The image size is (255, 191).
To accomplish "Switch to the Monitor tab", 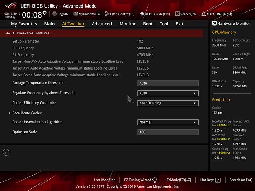I will pyautogui.click(x=128, y=24).
